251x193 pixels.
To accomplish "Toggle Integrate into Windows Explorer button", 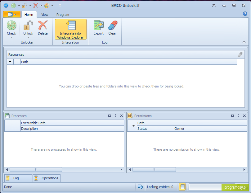I will 71,29.
